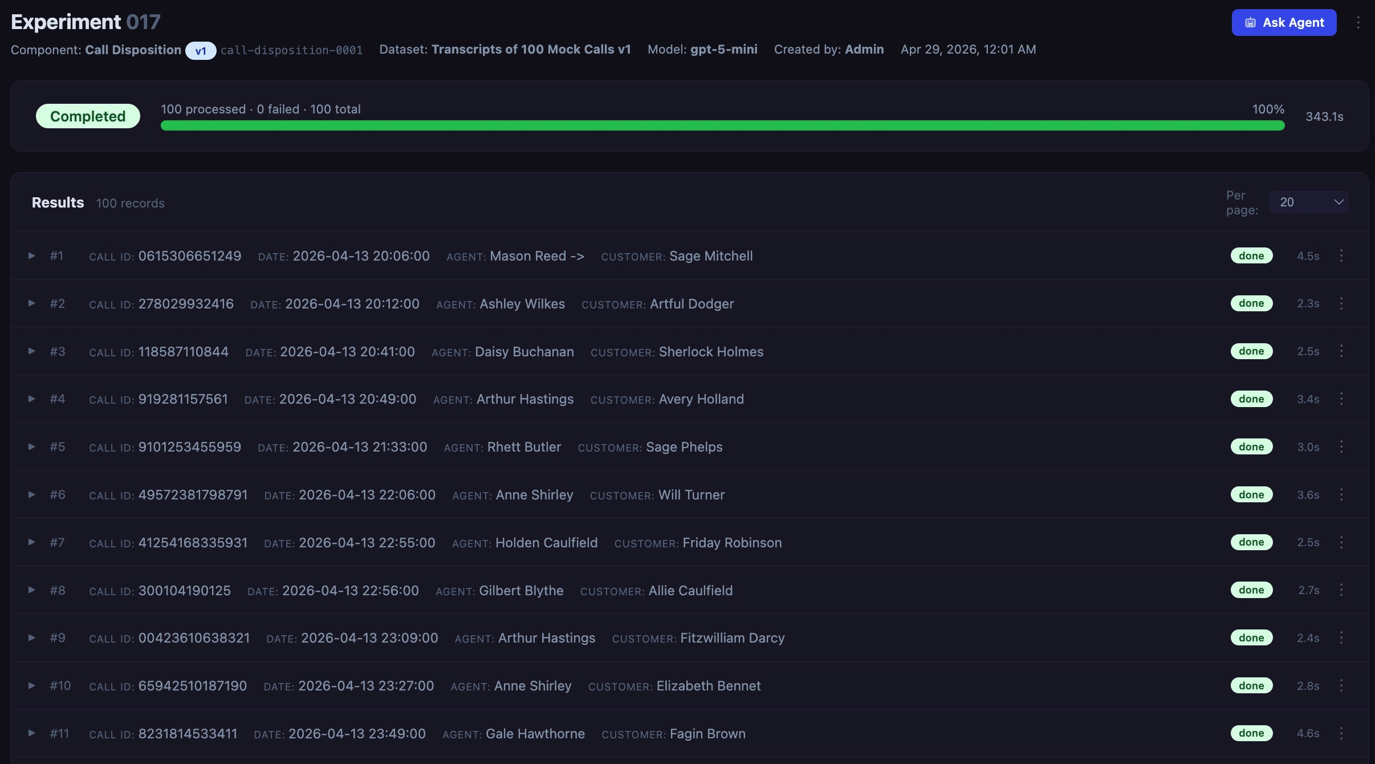Open the Ask Agent chat
The width and height of the screenshot is (1375, 764).
click(x=1284, y=22)
